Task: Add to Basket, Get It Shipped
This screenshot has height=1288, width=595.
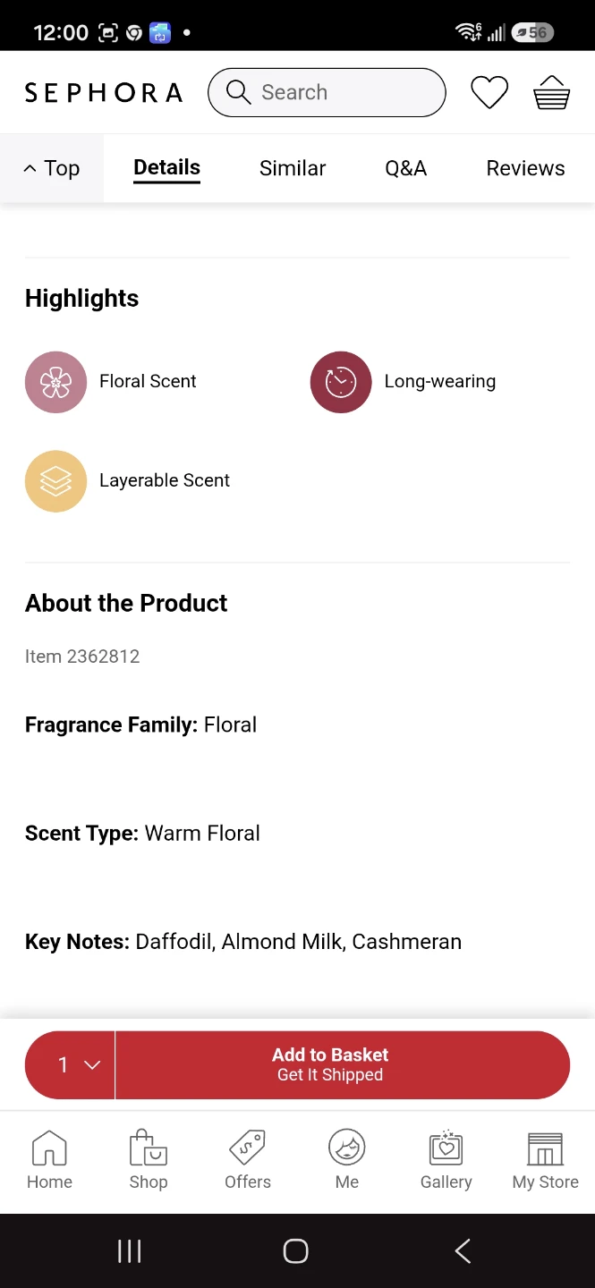Action: click(343, 1064)
